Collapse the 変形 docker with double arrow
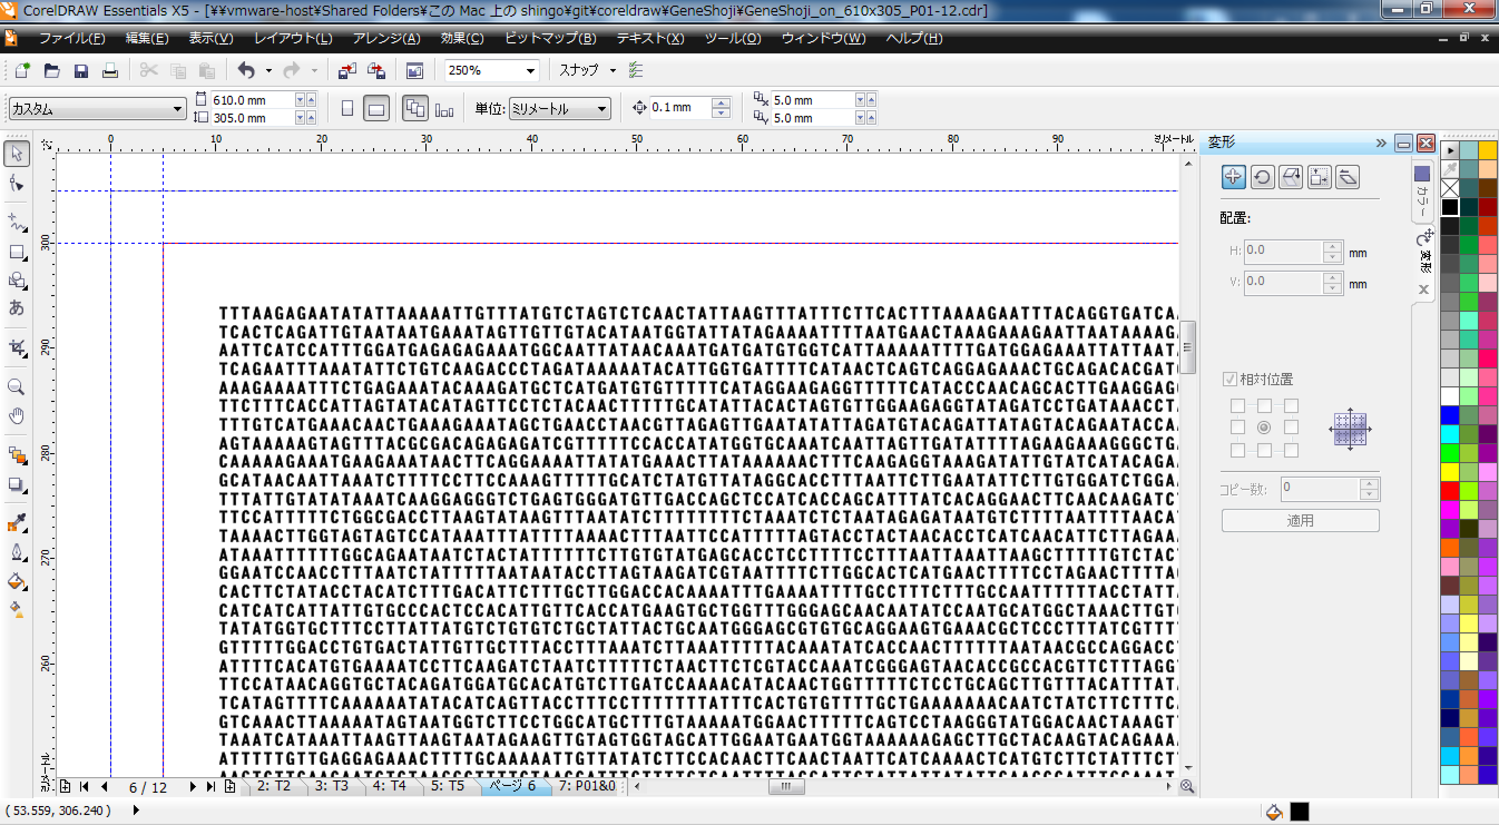This screenshot has height=825, width=1499. point(1380,143)
